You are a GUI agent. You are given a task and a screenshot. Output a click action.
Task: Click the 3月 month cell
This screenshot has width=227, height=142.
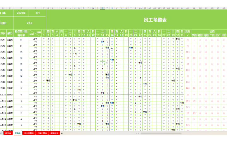[38, 13]
